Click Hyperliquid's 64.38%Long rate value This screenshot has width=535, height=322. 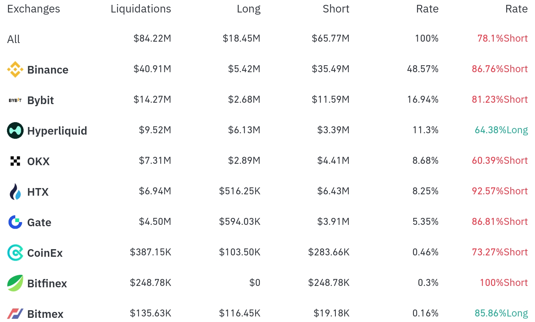click(501, 130)
